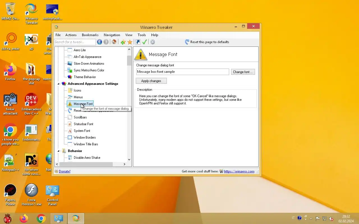Click the muted volume tray icon
359x224 pixels.
(331, 219)
